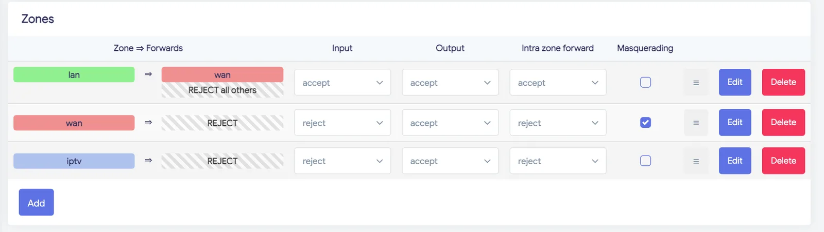Click the drag handle icon for wan zone
This screenshot has height=232, width=824.
(696, 123)
